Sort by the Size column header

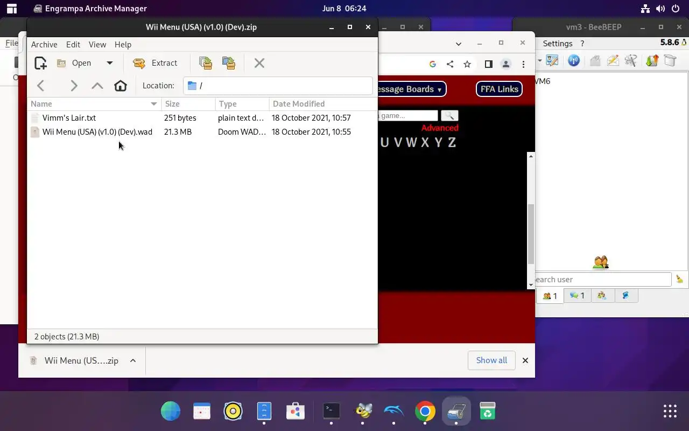point(188,104)
